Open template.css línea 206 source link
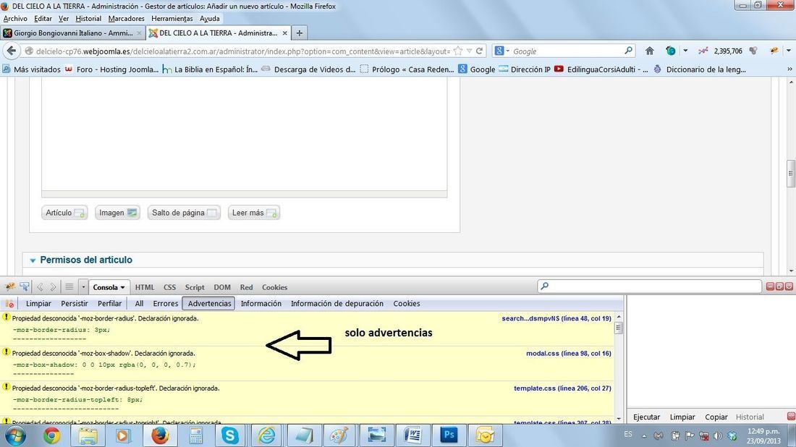796x447 pixels. tap(562, 388)
